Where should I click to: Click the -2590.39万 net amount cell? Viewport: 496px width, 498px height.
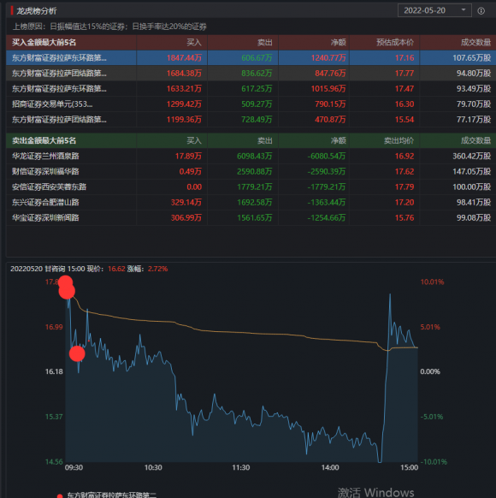(x=327, y=172)
